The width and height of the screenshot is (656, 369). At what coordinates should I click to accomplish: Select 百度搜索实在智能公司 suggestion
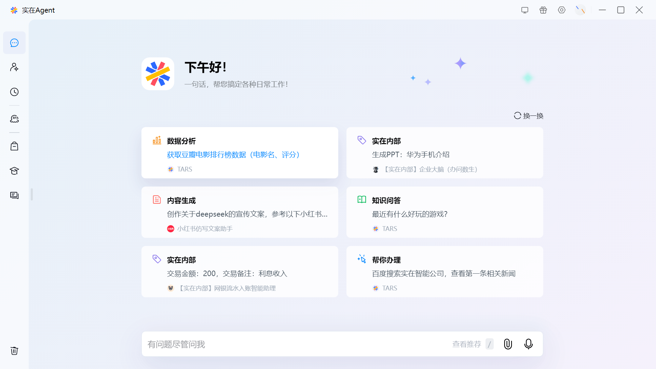pos(443,274)
